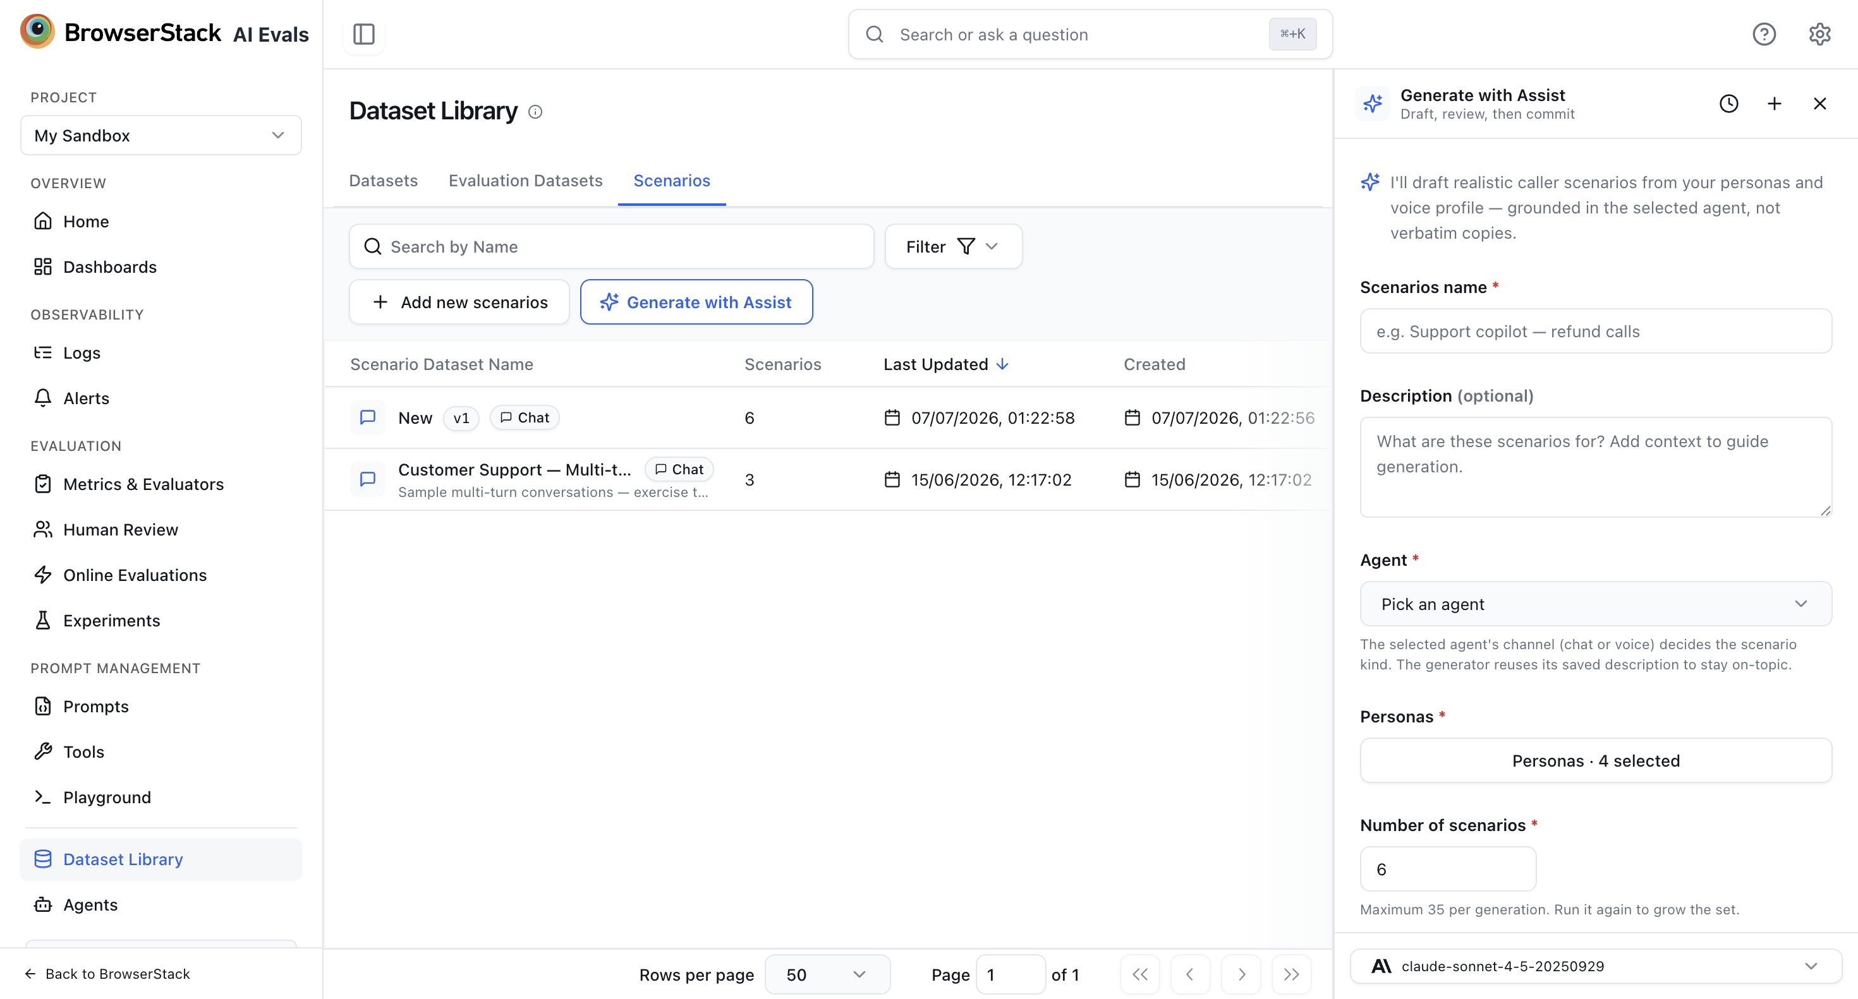Click the Logs list icon
1858x999 pixels.
click(x=43, y=352)
